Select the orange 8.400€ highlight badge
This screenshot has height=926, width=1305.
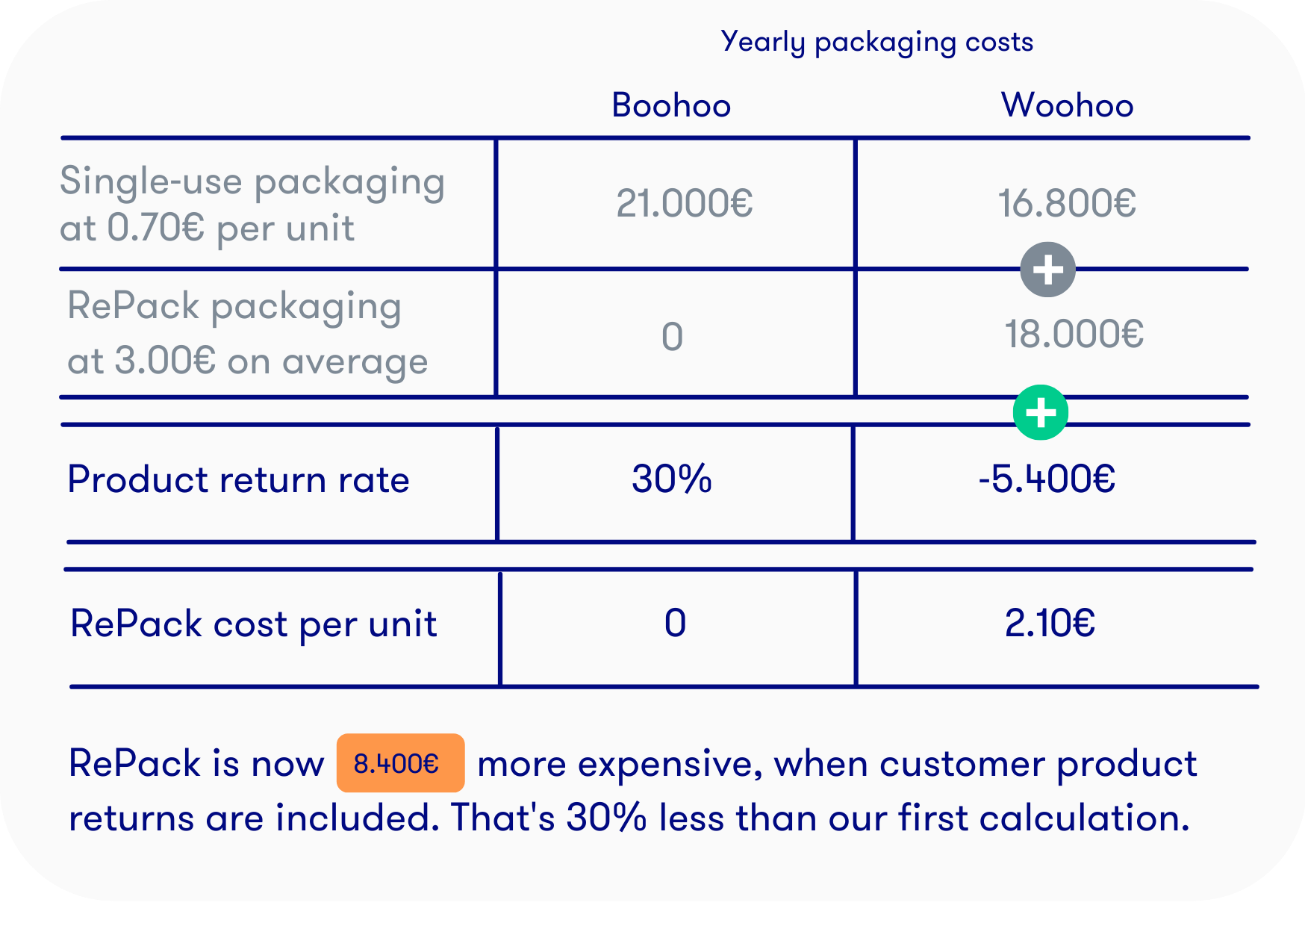click(400, 763)
